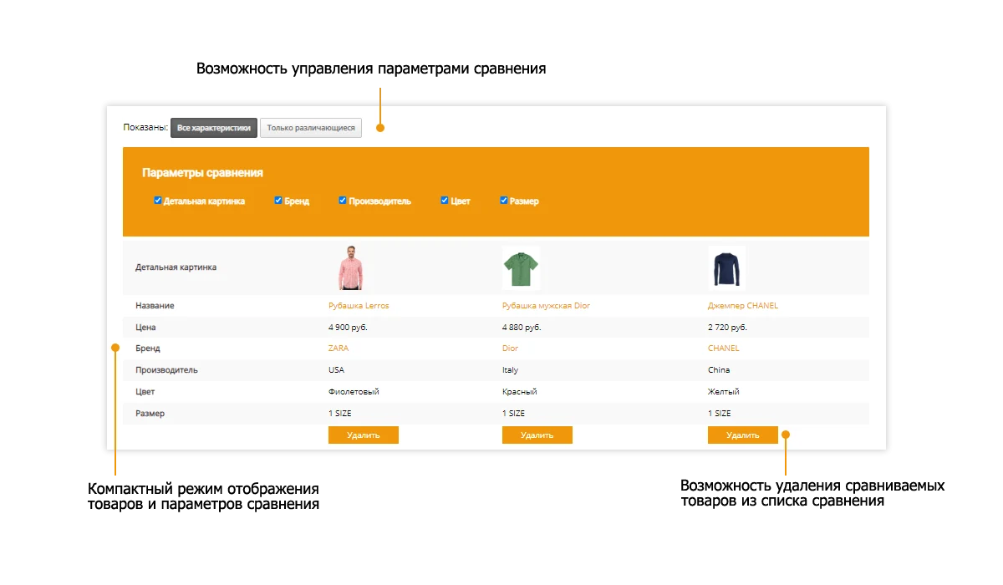Follow the Dior brand link
This screenshot has height=585, width=1003.
coord(510,348)
